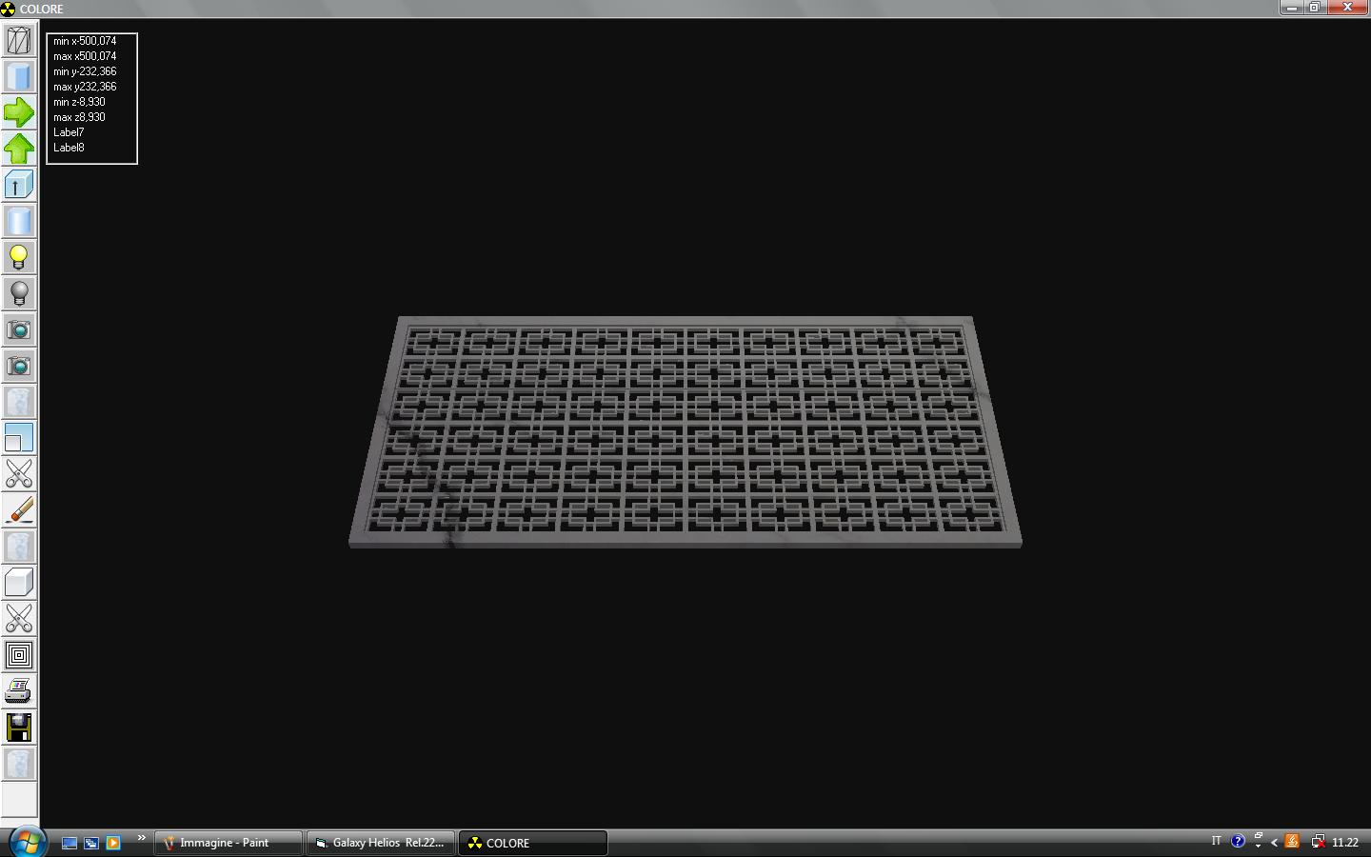Click the 'min z-8,930' label

click(x=79, y=102)
